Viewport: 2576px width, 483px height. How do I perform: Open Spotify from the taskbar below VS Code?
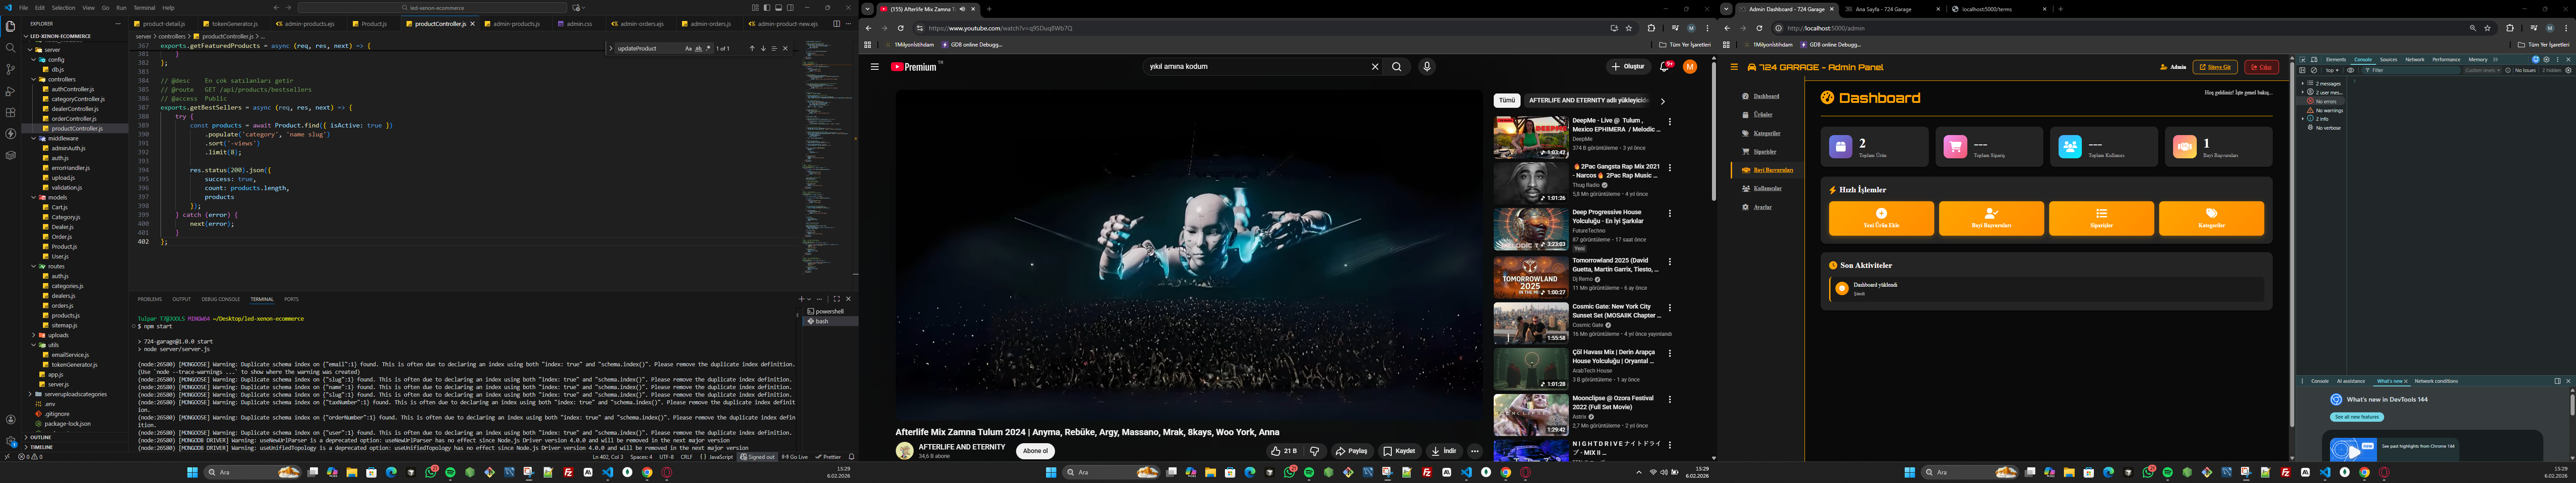(x=450, y=472)
